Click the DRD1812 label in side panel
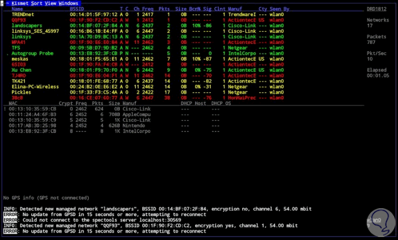 click(x=376, y=9)
